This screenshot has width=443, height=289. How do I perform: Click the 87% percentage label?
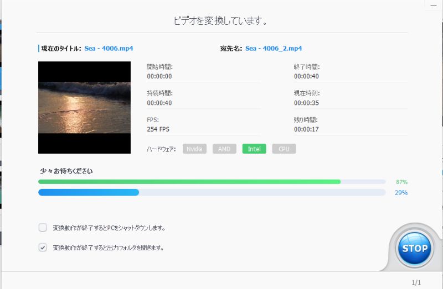[x=402, y=182]
